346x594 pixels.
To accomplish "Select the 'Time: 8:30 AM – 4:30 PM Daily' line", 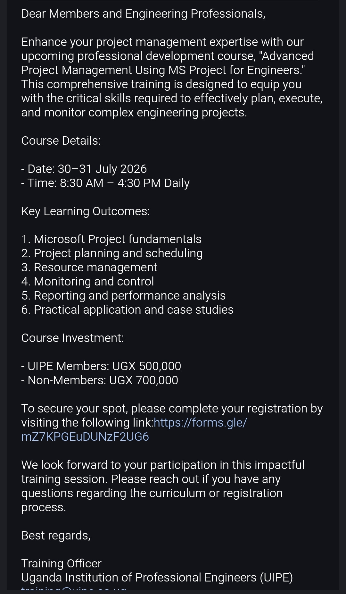I will (x=105, y=183).
